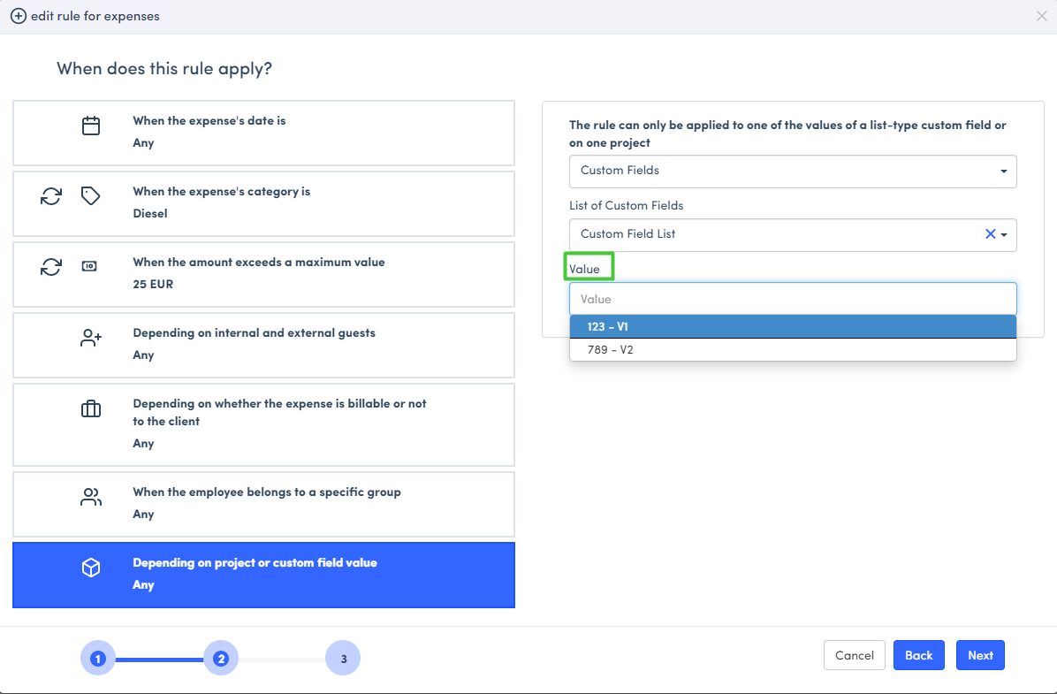Select the 123 - V1 value option
The image size is (1057, 694).
pyautogui.click(x=792, y=327)
